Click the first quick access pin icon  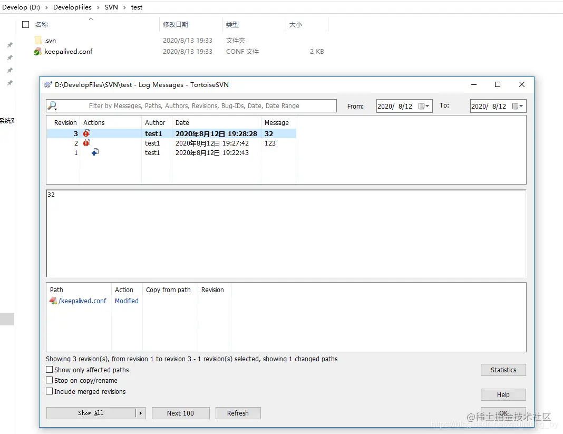10,45
